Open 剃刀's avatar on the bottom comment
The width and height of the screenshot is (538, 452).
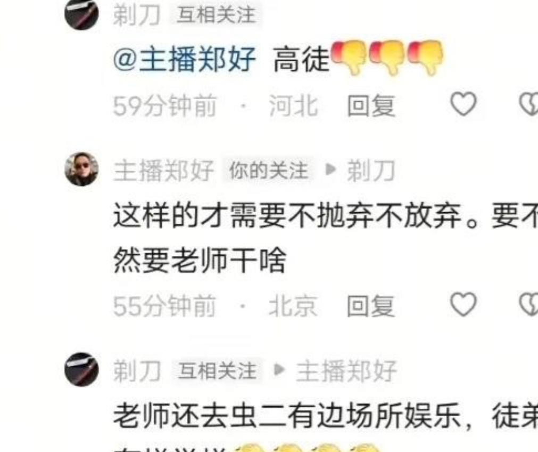click(81, 369)
